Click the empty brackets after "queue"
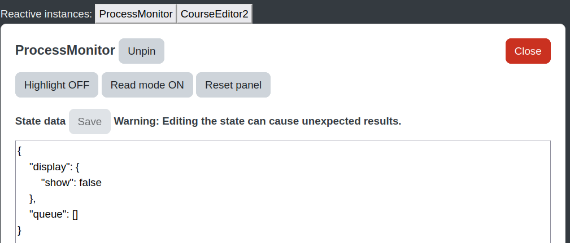The width and height of the screenshot is (570, 243). 75,214
